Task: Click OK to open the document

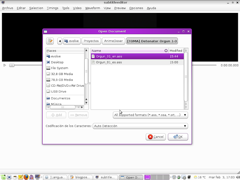Action: [178, 137]
